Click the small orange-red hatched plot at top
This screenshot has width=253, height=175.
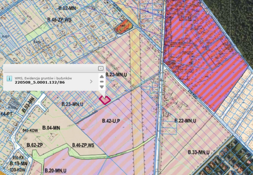(x=123, y=26)
